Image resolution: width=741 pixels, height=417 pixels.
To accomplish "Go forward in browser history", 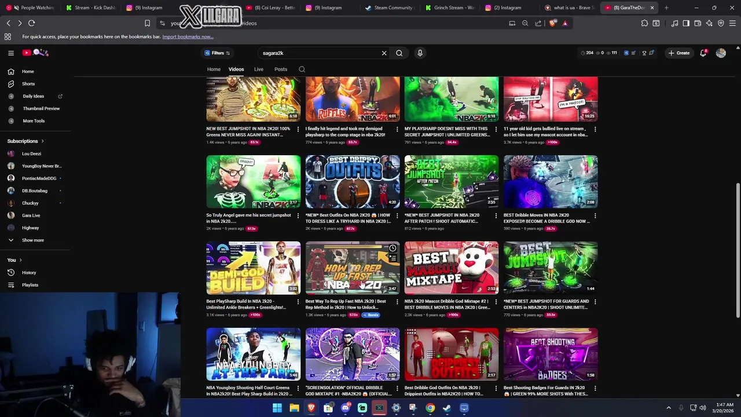I will click(x=20, y=23).
